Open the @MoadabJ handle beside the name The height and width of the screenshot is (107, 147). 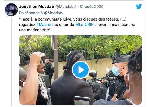pos(66,7)
